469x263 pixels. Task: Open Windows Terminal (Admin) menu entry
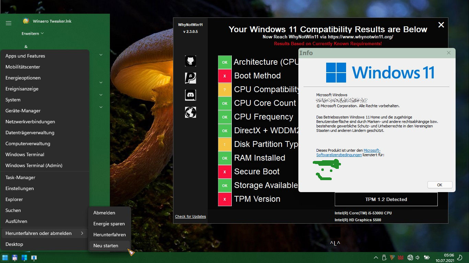[x=34, y=165]
